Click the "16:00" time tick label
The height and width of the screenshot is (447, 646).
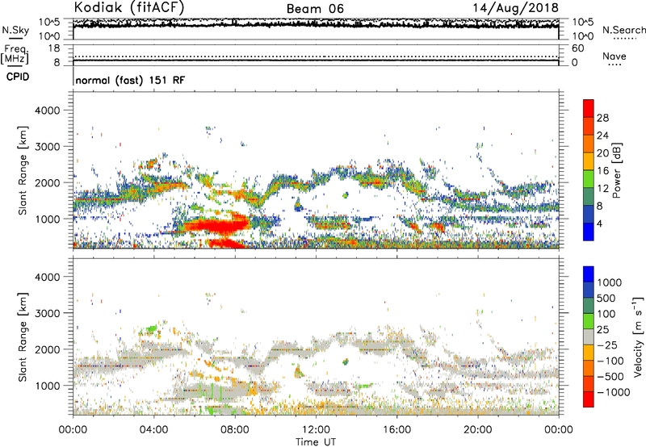point(396,430)
